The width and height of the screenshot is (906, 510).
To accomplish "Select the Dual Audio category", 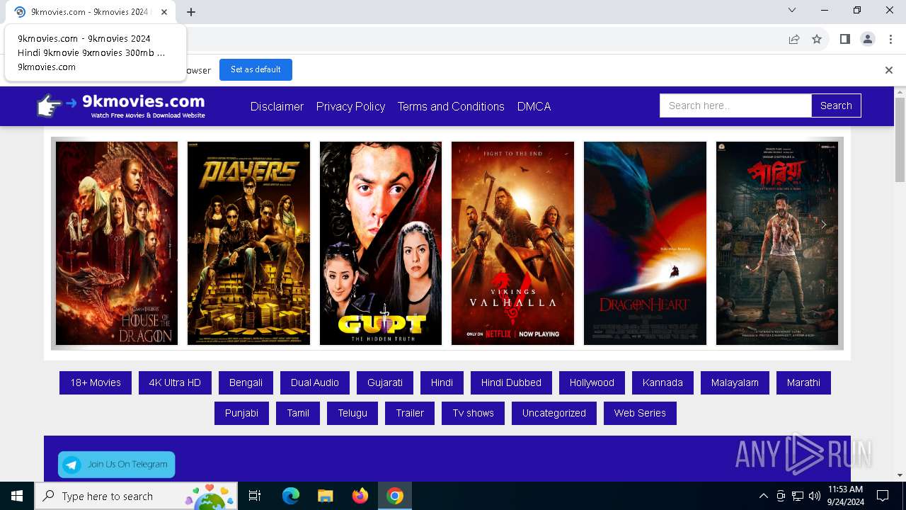I will click(x=315, y=382).
